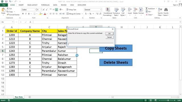Click Format Painter tool

[13, 15]
